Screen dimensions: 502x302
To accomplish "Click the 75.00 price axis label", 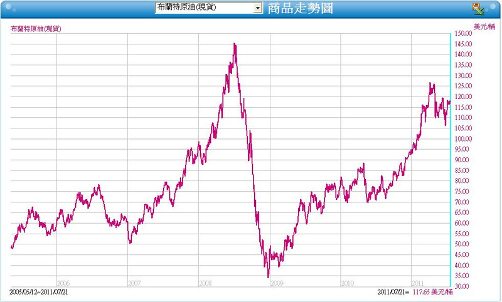I will [462, 192].
